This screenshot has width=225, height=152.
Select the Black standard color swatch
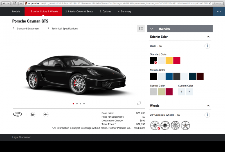[154, 61]
